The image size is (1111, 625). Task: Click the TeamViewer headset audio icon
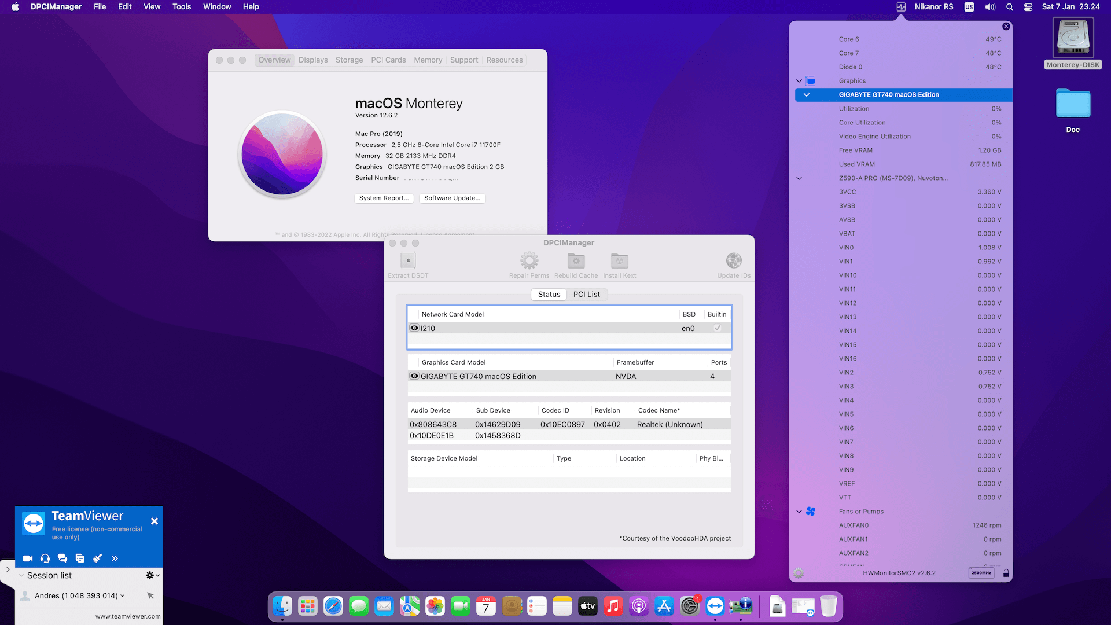click(45, 558)
